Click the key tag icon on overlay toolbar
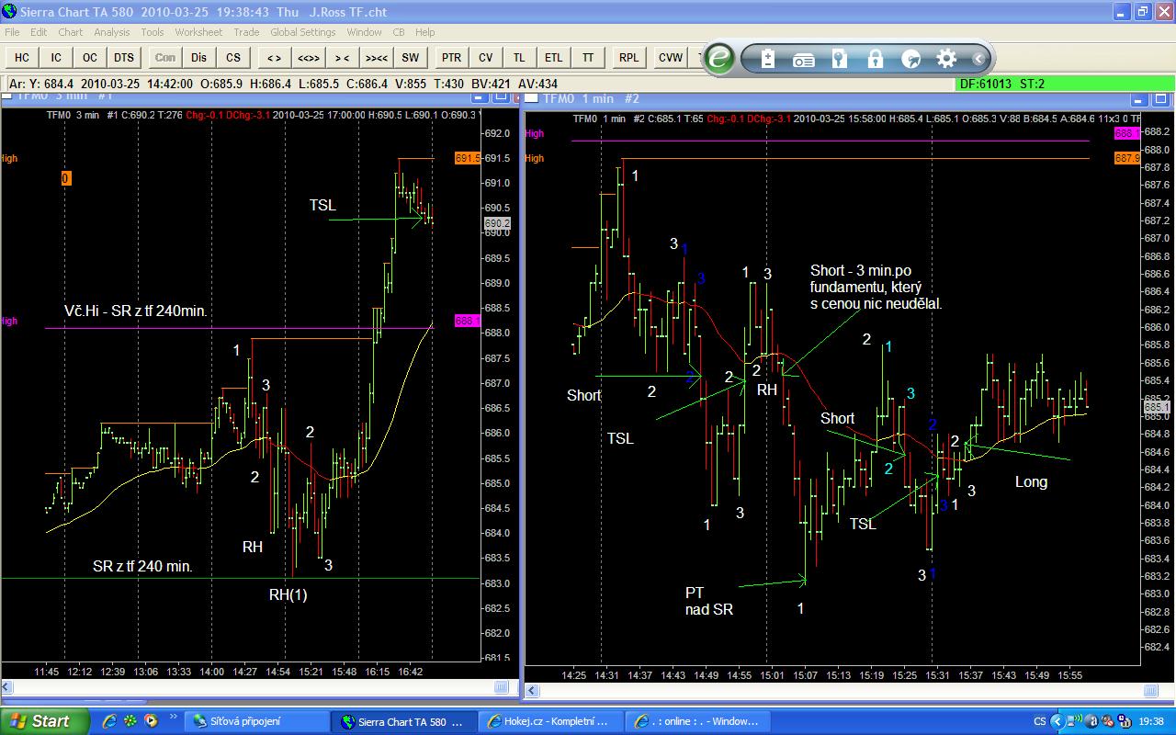Screen dimensions: 1176x735 click(840, 59)
